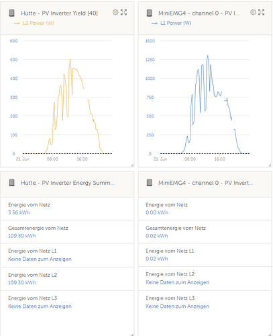Viewport: 273px width, 336px height.
Task: Click Keine Daten under Hütte Energie vom Netz L3
Action: point(40,306)
